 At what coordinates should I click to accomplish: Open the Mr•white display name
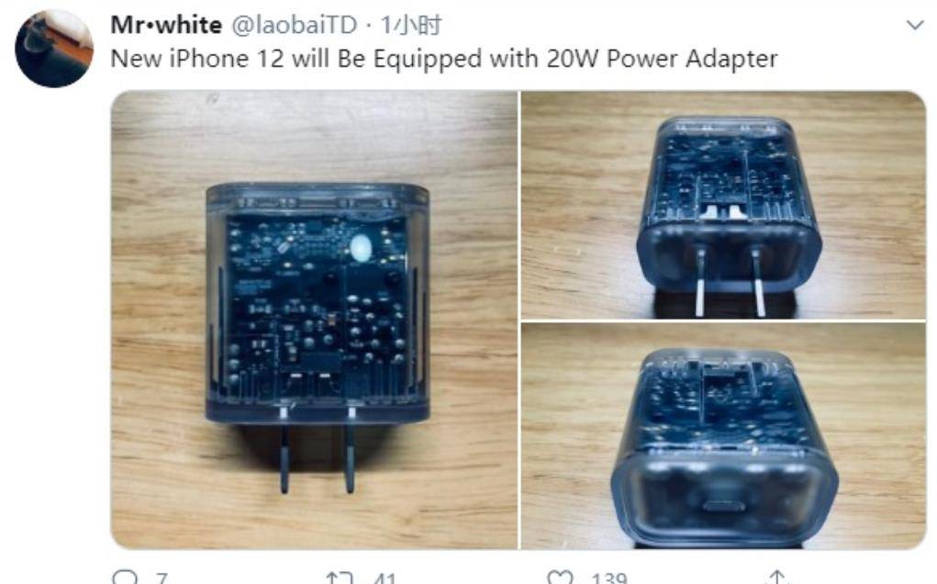tap(166, 25)
